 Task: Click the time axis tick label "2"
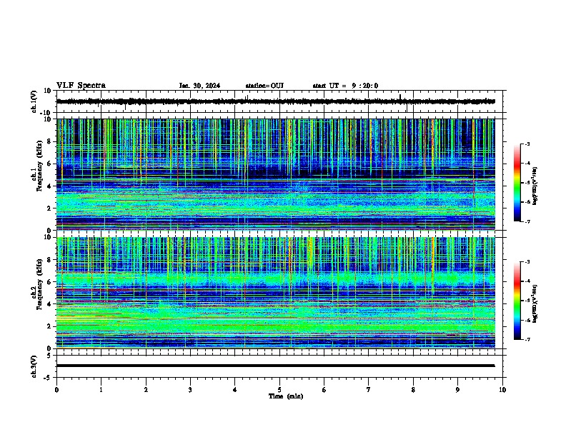146,390
